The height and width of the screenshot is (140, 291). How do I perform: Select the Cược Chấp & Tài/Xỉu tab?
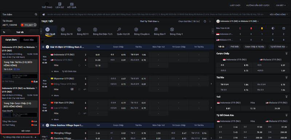click(254, 47)
